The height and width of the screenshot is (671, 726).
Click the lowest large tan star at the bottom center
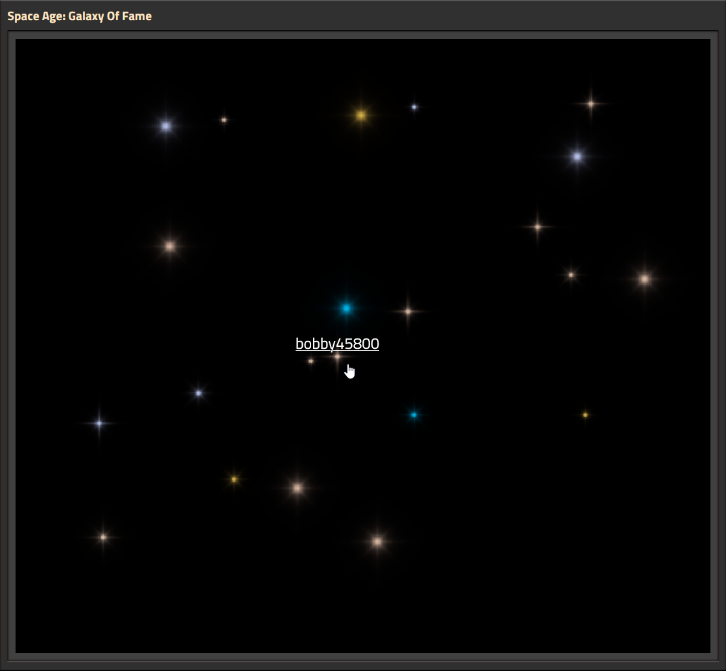point(377,541)
